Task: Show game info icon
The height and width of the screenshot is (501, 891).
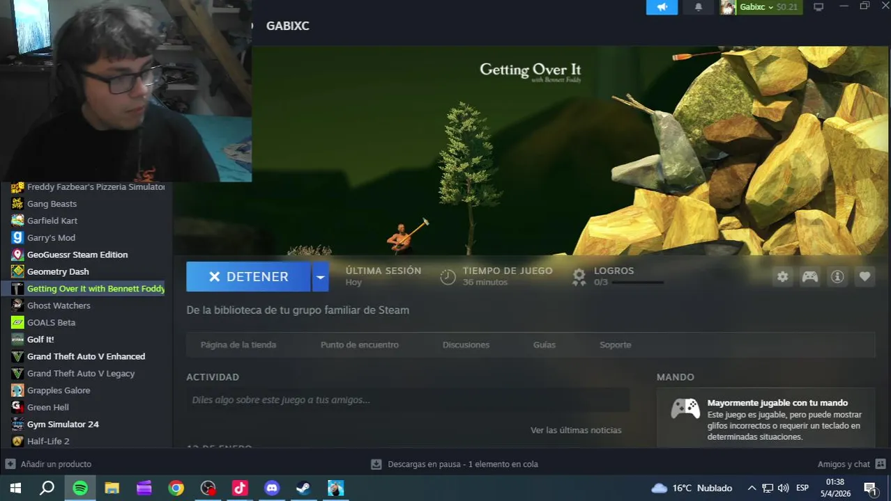Action: 837,276
